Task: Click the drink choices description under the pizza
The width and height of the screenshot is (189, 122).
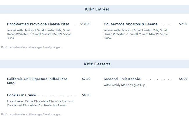Action: tap(39, 34)
